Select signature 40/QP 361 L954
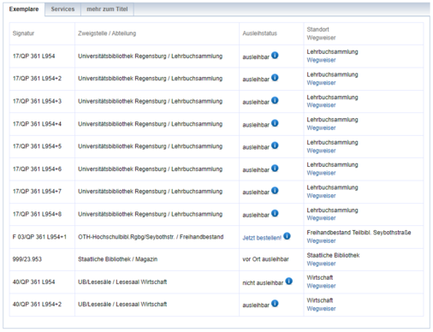433x332 pixels. pos(33,282)
